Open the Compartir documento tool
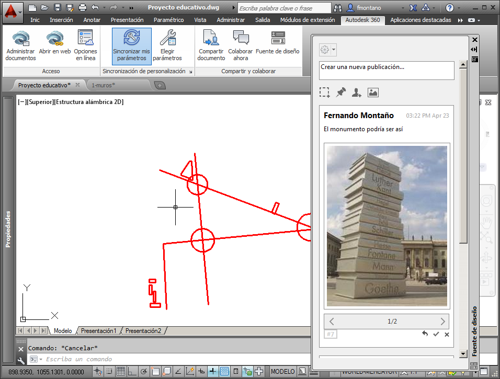This screenshot has height=379, width=500. pyautogui.click(x=211, y=45)
